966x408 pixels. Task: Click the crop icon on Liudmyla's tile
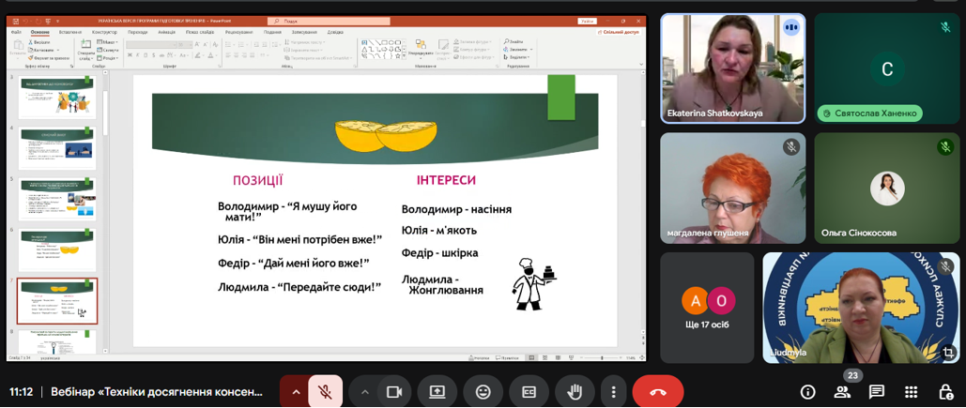click(x=948, y=353)
